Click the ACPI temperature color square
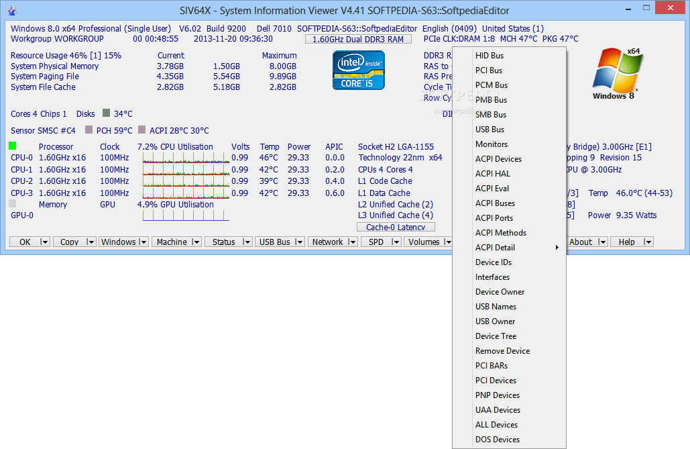Viewport: 690px width, 449px height. (141, 130)
